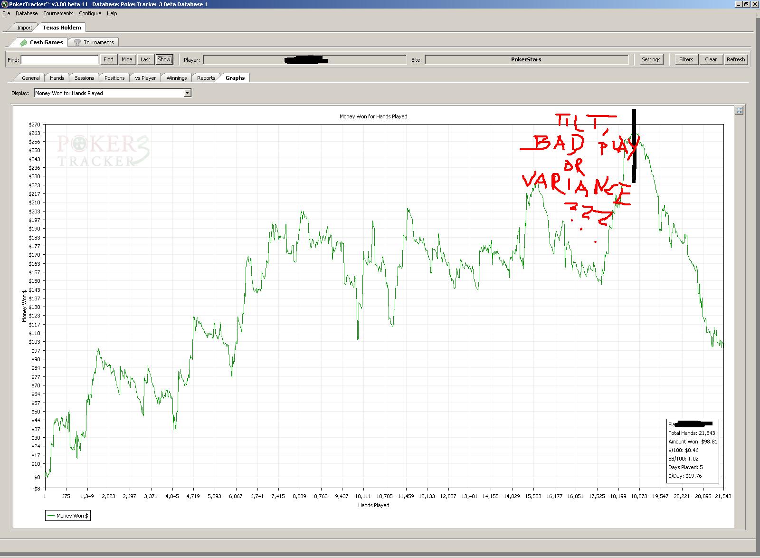Click the green Money Won $ legend swatch
This screenshot has height=558, width=760.
(x=50, y=516)
